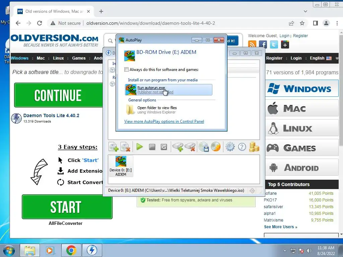Open Chrome three-dot menu
The width and height of the screenshot is (343, 257).
[337, 23]
